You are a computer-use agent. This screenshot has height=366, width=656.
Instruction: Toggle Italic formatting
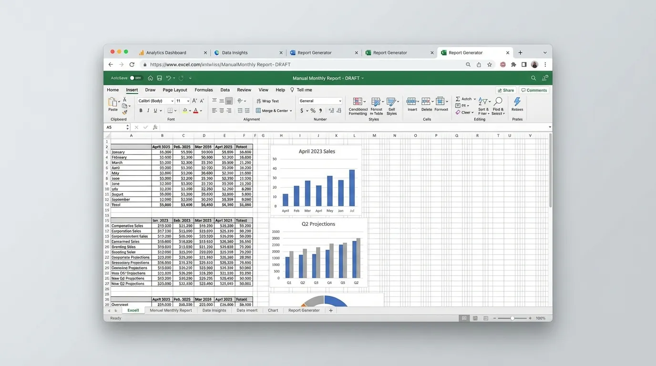[148, 111]
